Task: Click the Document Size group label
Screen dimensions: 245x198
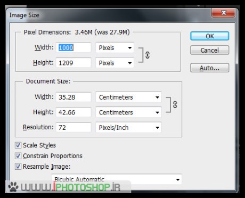Action: 48,81
